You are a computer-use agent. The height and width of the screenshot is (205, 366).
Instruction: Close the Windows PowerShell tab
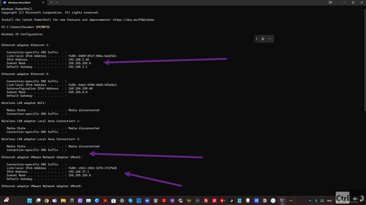pyautogui.click(x=43, y=2)
